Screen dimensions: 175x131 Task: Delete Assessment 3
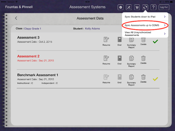click(143, 41)
